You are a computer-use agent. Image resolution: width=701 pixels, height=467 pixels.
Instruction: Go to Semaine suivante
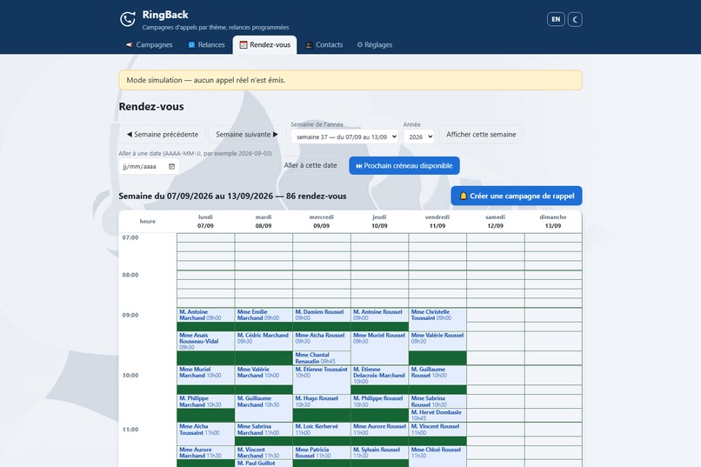coord(247,134)
